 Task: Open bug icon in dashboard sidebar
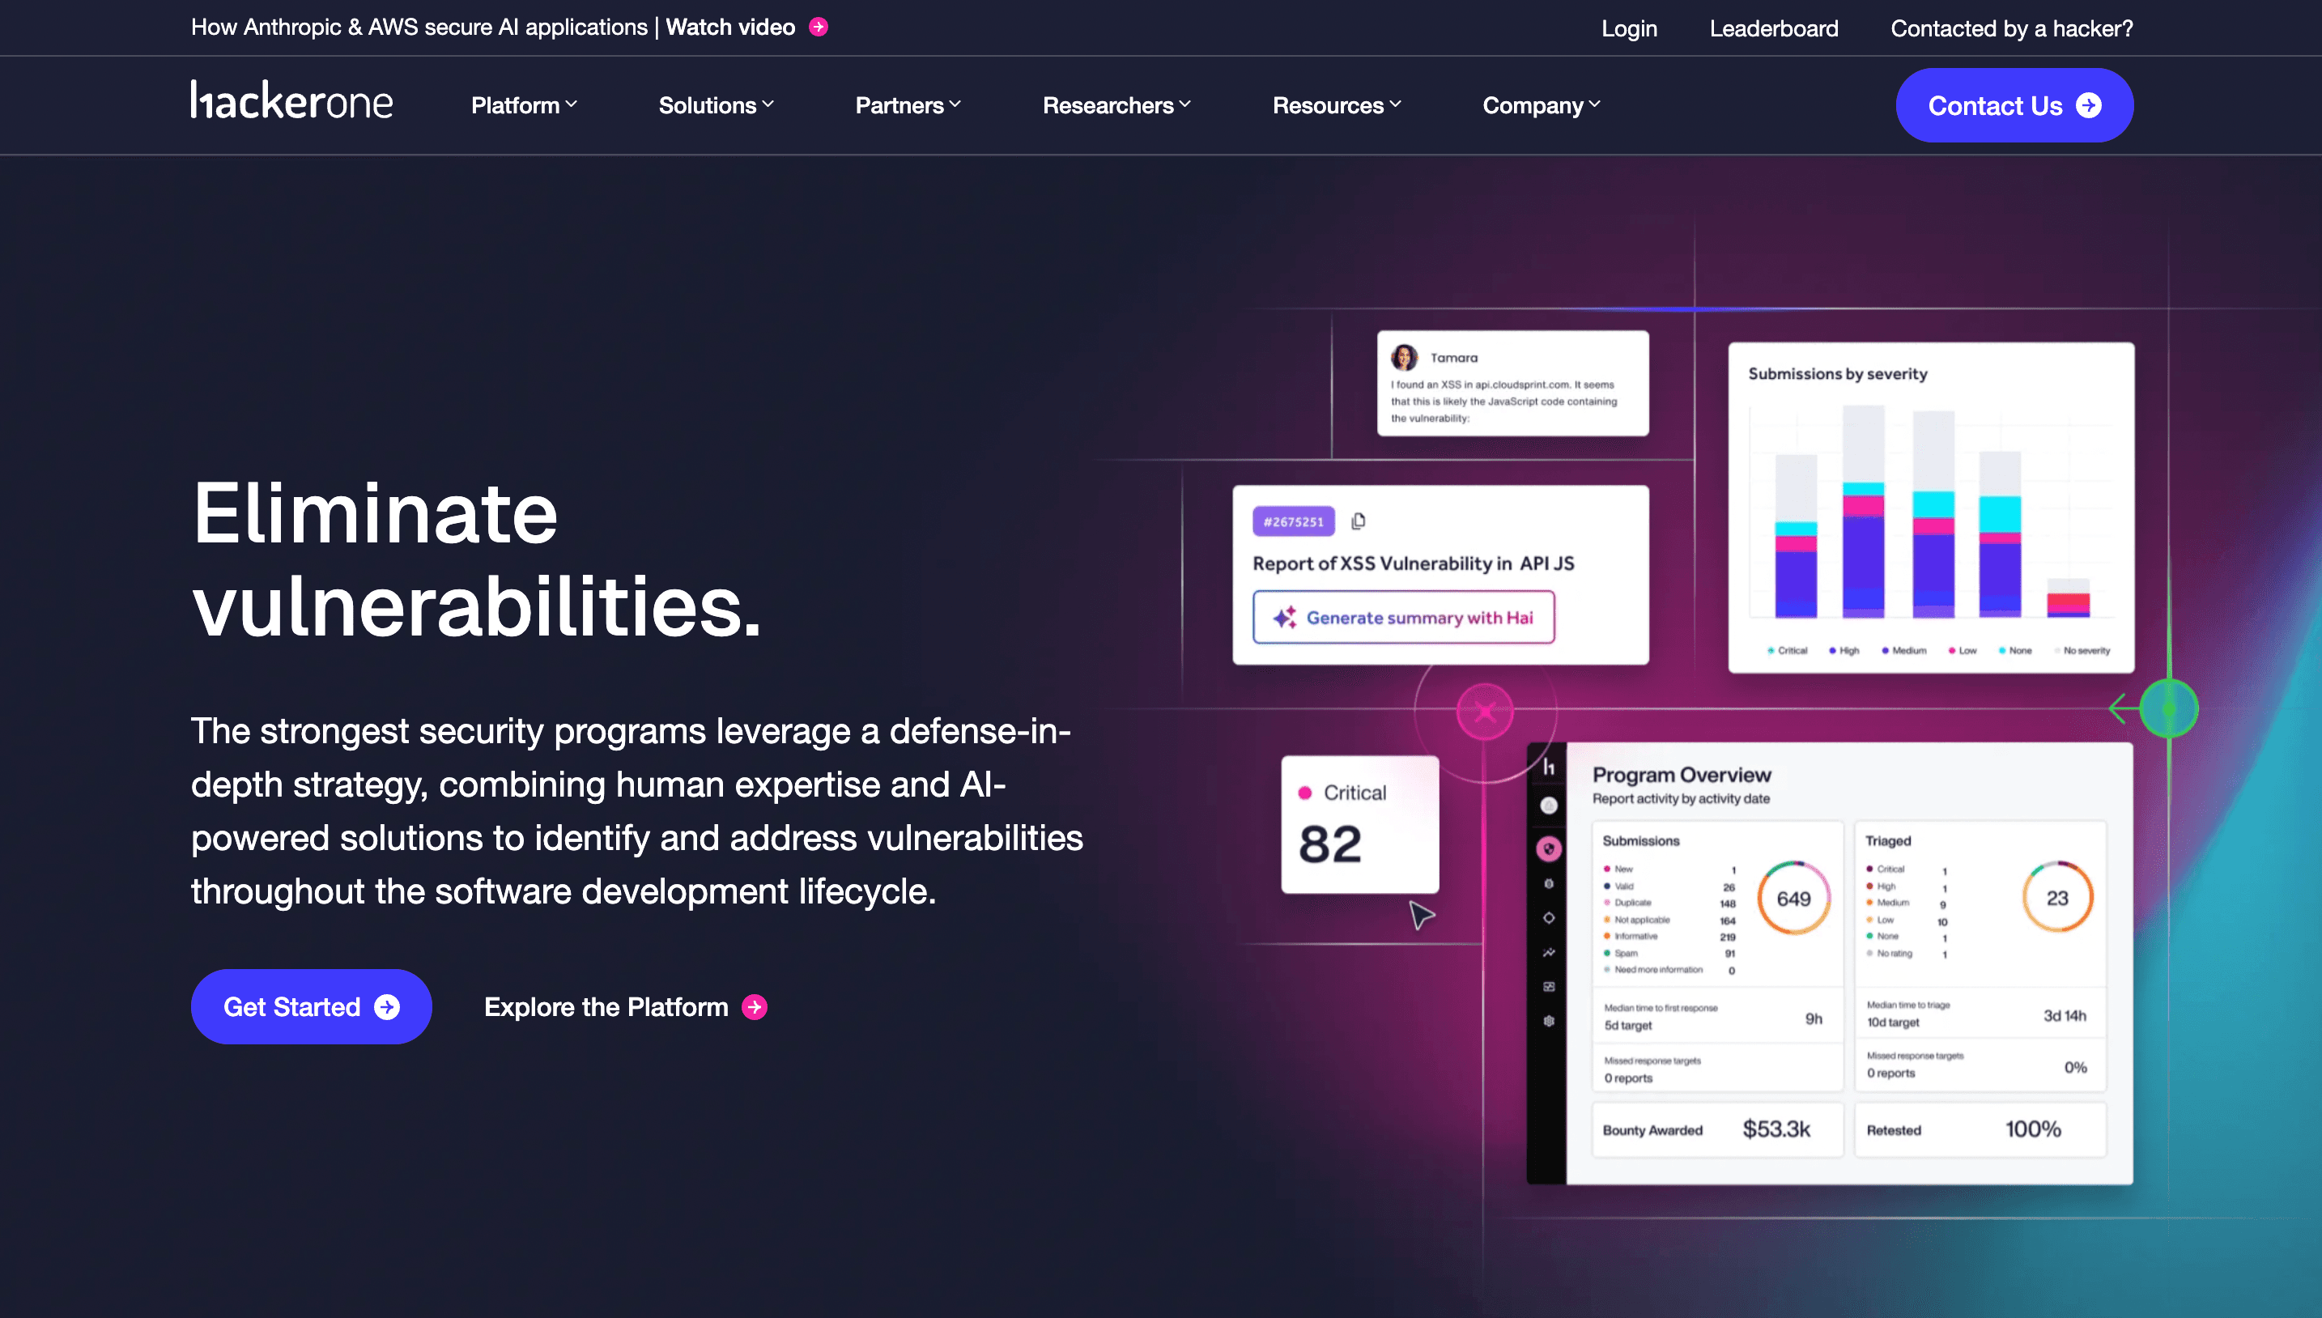[x=1549, y=883]
